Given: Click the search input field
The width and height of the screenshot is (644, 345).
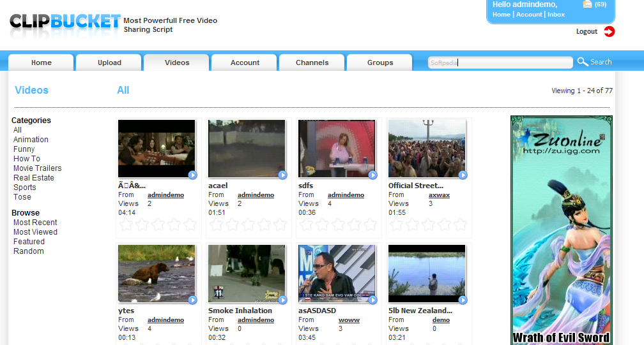Looking at the screenshot, I should pos(500,62).
